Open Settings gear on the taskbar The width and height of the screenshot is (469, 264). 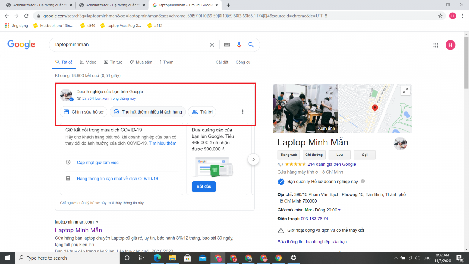point(293,258)
